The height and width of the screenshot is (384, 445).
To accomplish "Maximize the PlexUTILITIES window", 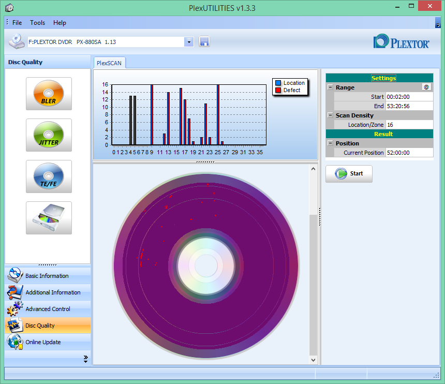I will coord(411,6).
